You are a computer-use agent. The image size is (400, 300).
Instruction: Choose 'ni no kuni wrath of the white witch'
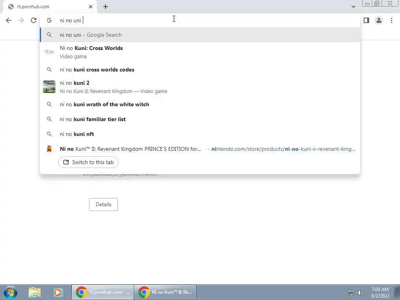200,104
